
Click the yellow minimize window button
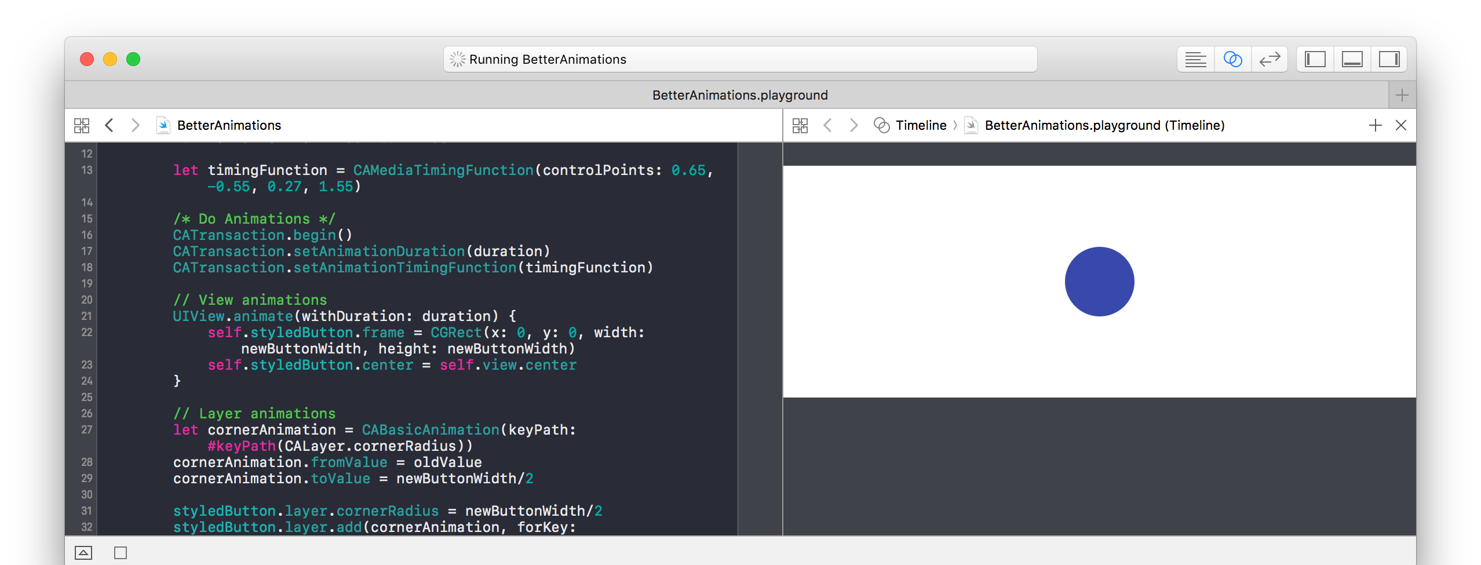click(110, 59)
